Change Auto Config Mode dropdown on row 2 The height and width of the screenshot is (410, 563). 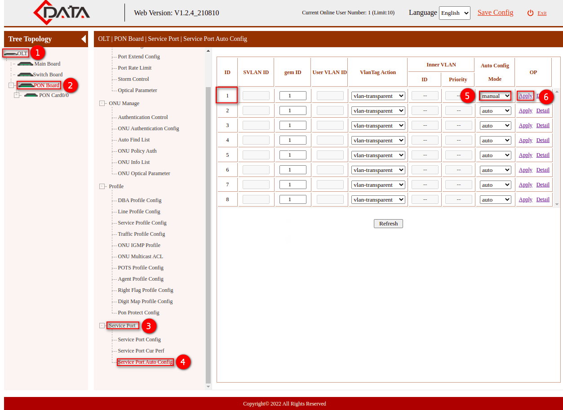[x=495, y=110]
